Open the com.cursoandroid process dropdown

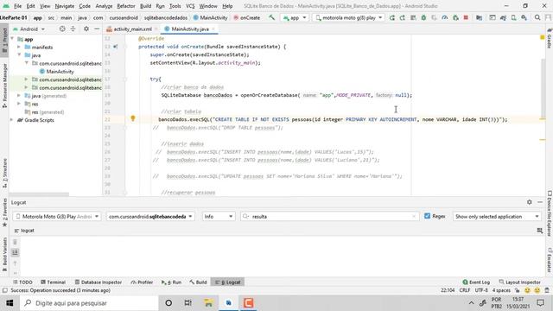click(x=150, y=217)
